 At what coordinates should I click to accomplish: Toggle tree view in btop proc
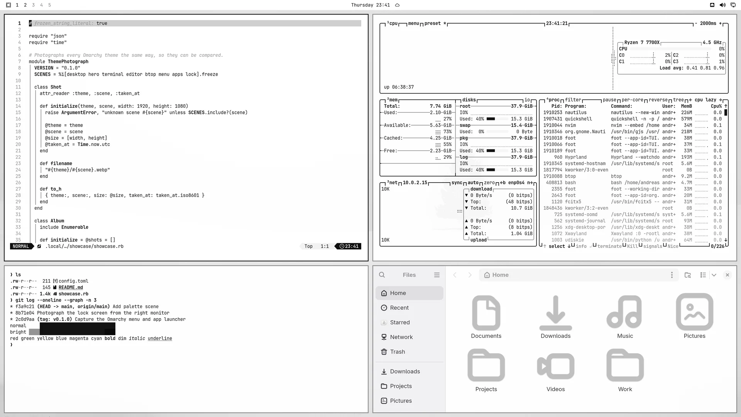pyautogui.click(x=678, y=100)
